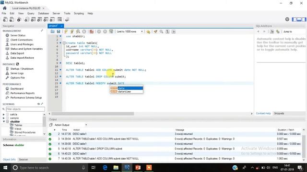The image size is (307, 172).
Task: Choose 'datetime' from autocomplete list
Action: coord(127,91)
